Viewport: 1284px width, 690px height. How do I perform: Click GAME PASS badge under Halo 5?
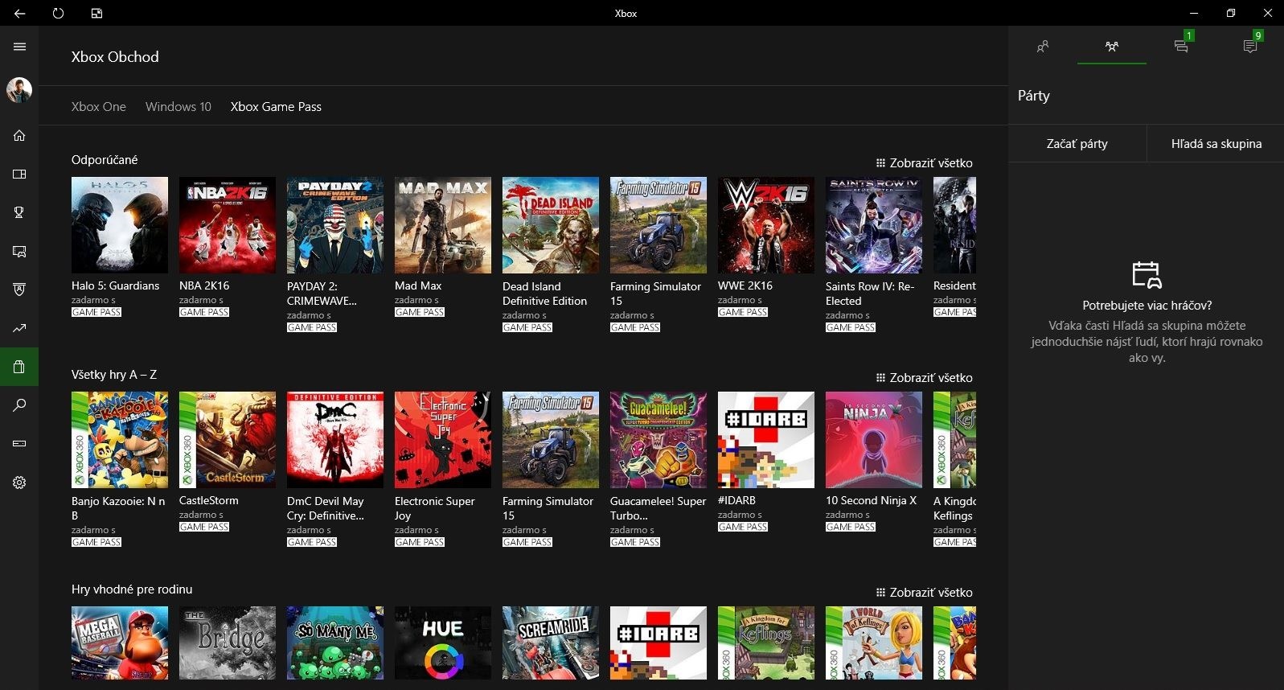[x=96, y=312]
